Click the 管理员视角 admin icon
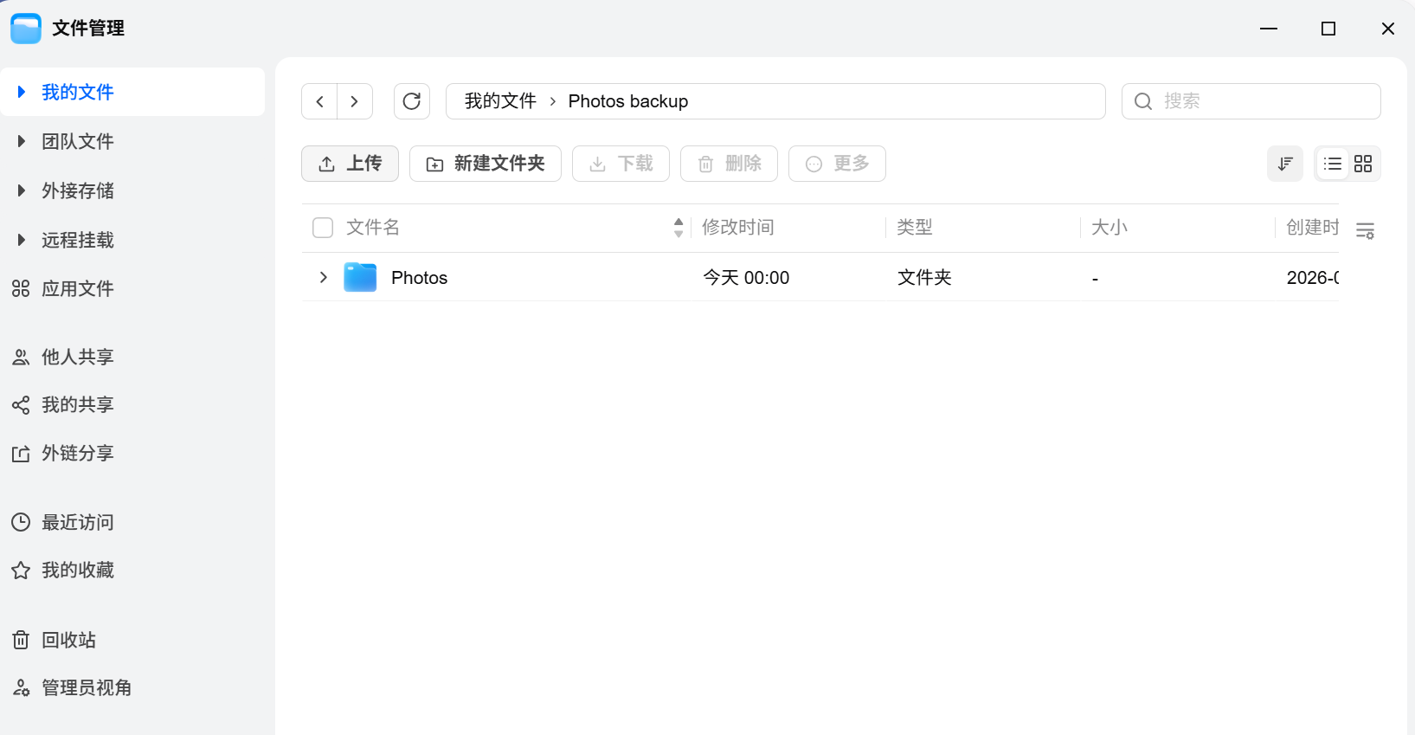Screen dimensions: 1415x735 [x=21, y=687]
